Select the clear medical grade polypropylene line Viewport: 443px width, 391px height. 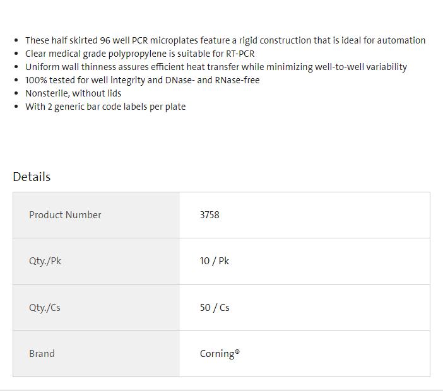pos(139,54)
